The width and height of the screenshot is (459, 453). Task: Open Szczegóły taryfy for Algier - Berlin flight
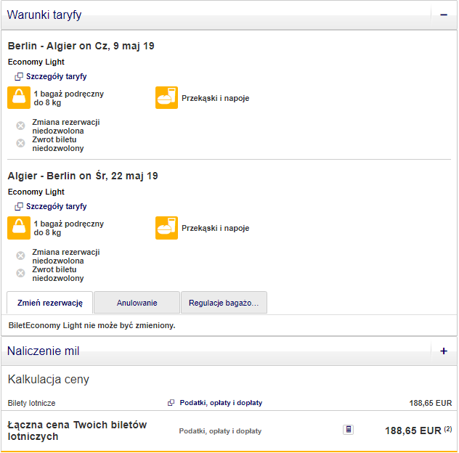(x=56, y=206)
